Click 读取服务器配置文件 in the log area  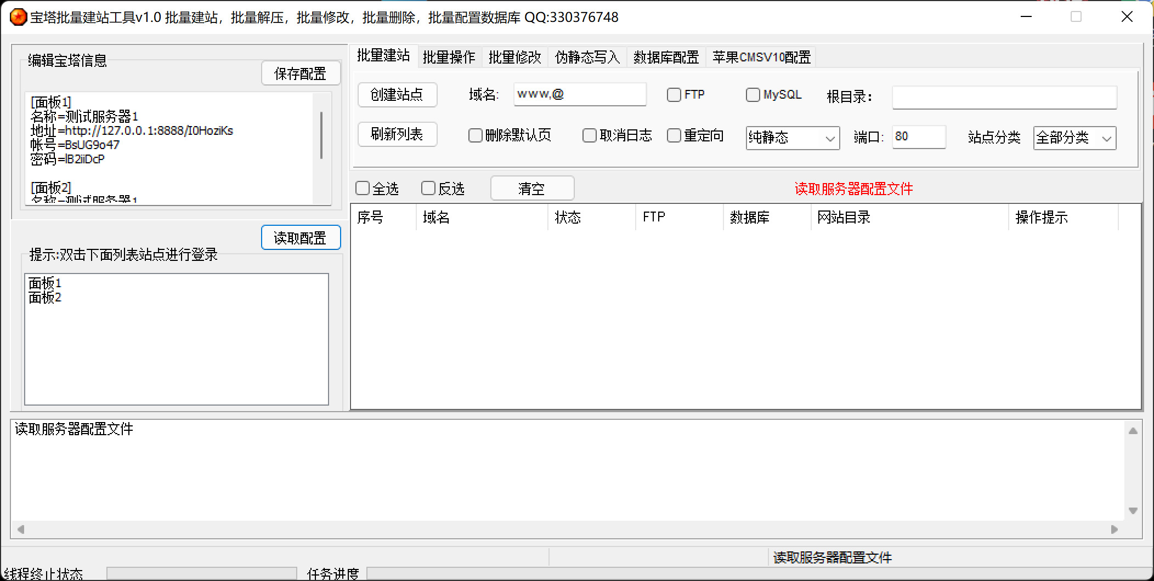pyautogui.click(x=74, y=429)
